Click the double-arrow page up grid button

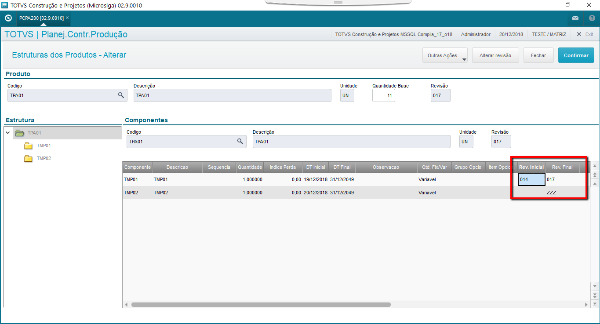coord(595,175)
